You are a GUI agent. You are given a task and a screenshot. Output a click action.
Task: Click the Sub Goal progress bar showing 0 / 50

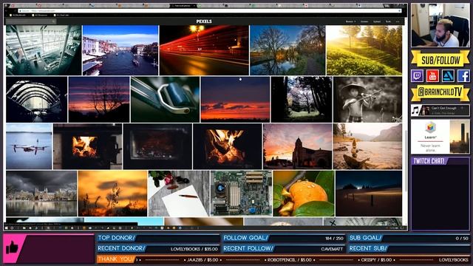409,238
